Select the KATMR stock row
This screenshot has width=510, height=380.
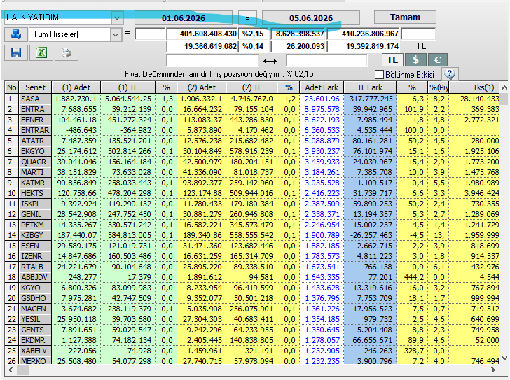(x=251, y=183)
